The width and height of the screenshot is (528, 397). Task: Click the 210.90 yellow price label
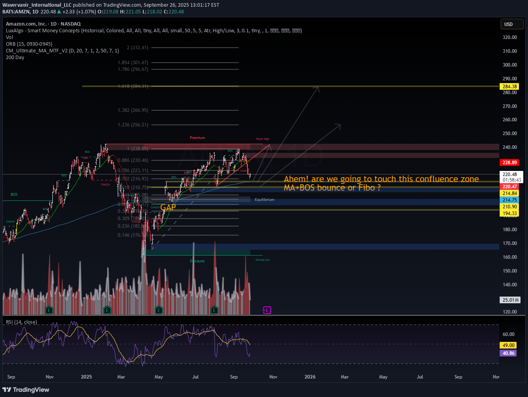510,207
